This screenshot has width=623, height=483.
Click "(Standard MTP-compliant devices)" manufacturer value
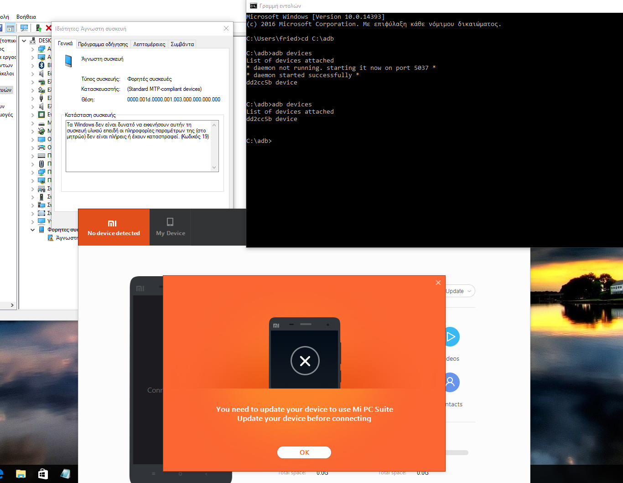[164, 89]
